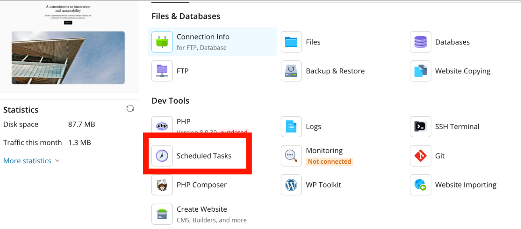The height and width of the screenshot is (229, 521).
Task: Open the Databases icon
Action: pos(420,42)
